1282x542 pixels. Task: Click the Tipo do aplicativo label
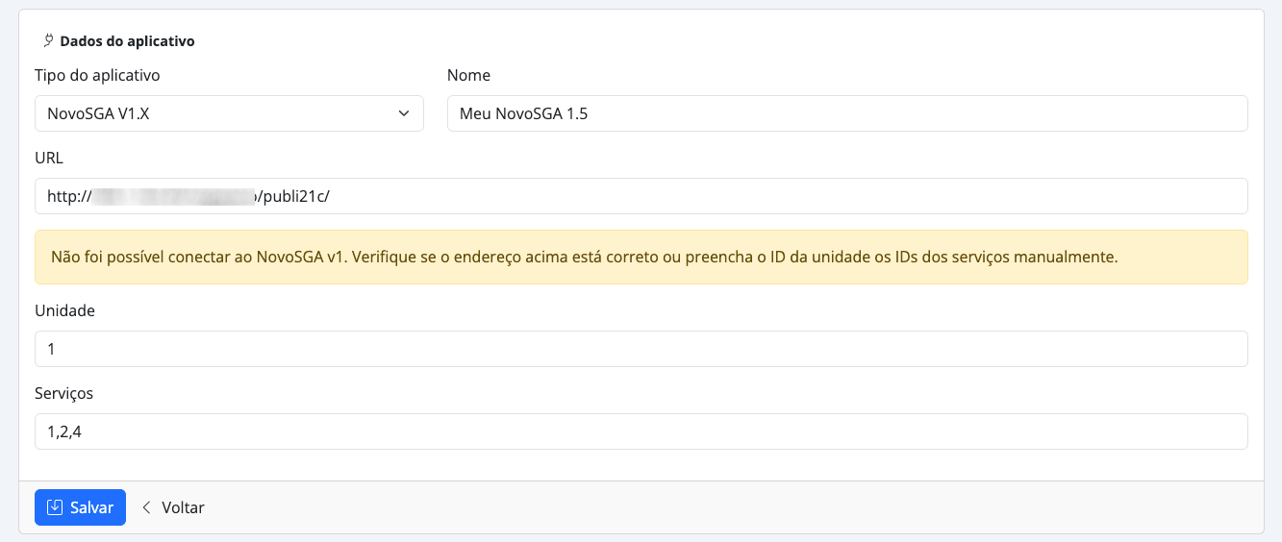(97, 75)
